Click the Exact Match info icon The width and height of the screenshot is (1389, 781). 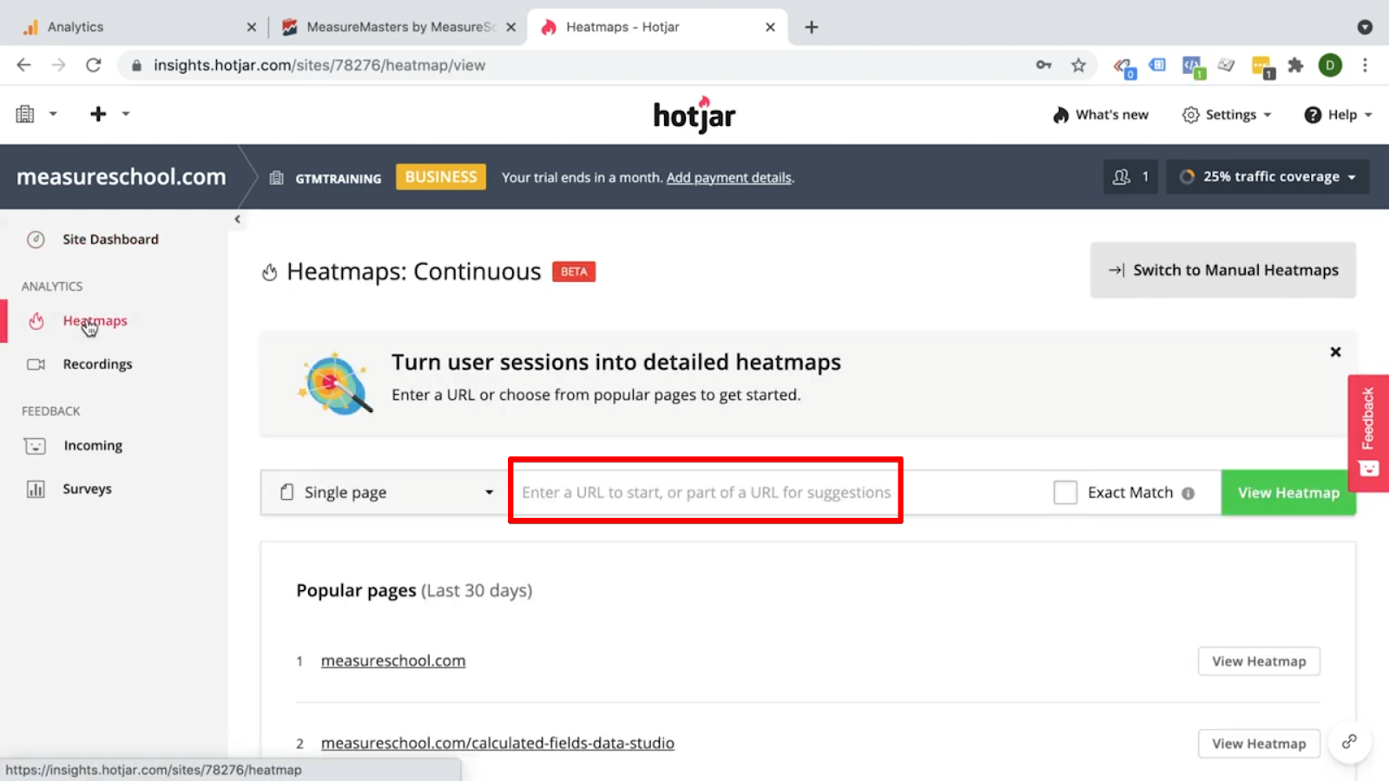click(1188, 493)
